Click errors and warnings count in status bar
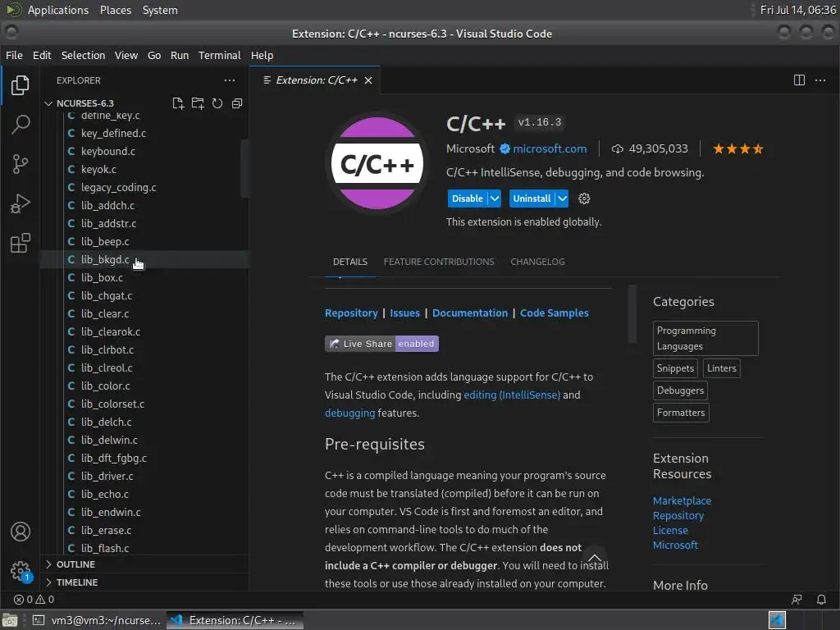The image size is (840, 630). (34, 600)
